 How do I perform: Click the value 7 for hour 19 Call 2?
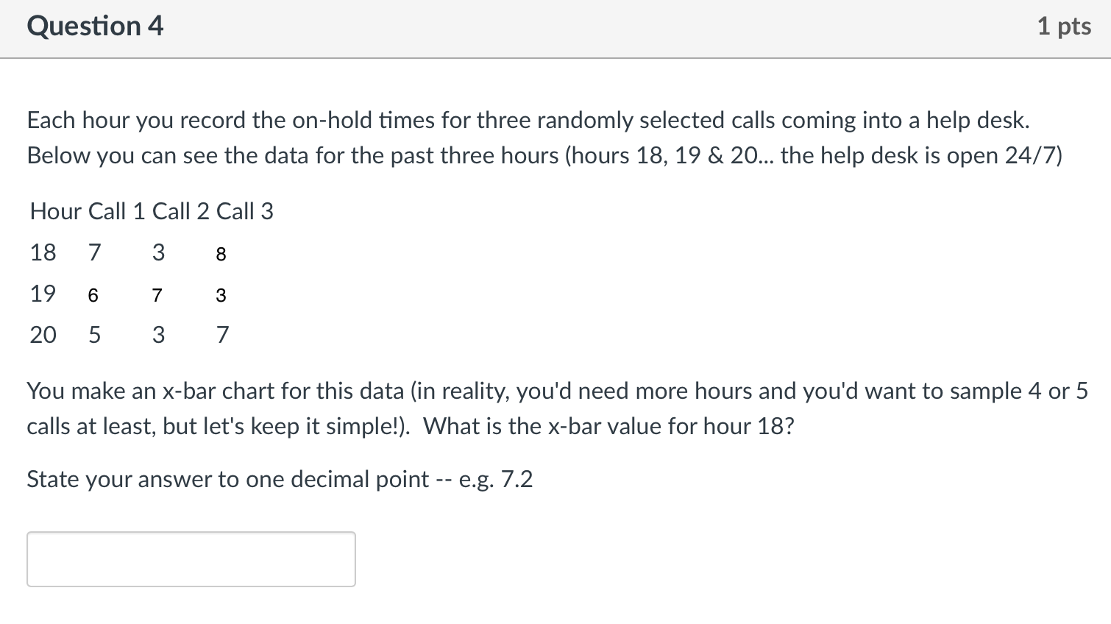click(x=157, y=295)
